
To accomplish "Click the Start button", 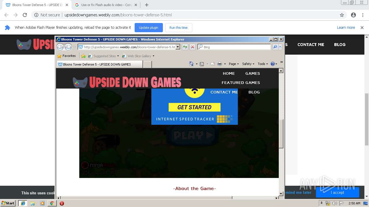I will (x=8, y=203).
